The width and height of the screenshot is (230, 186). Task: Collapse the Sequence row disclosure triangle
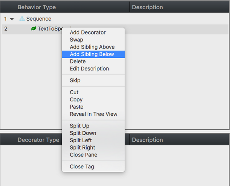click(12, 19)
